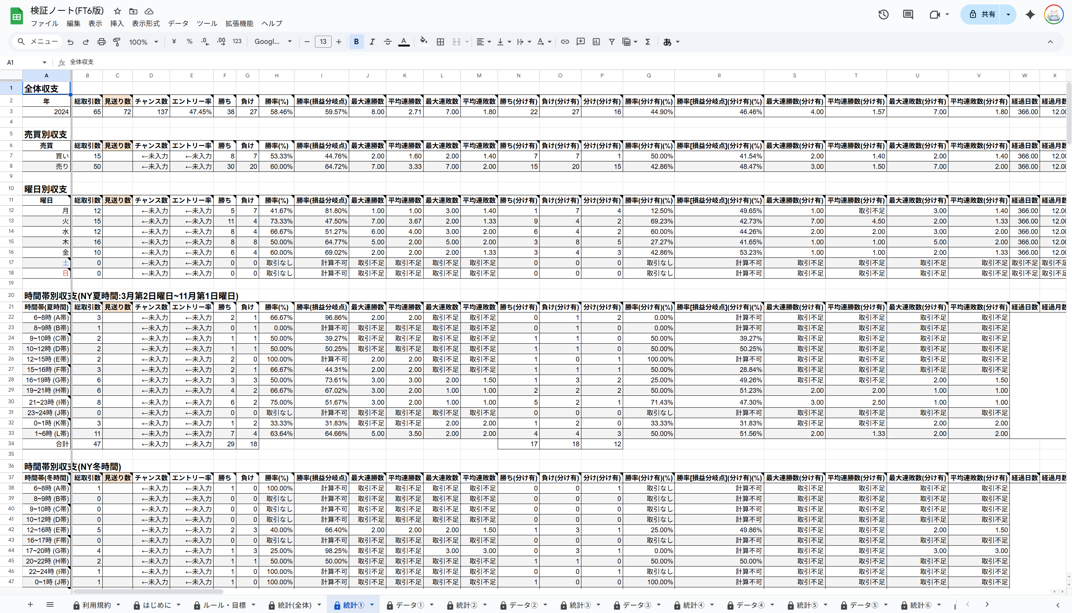The image size is (1072, 613).
Task: Open the データ menu
Action: pos(178,23)
